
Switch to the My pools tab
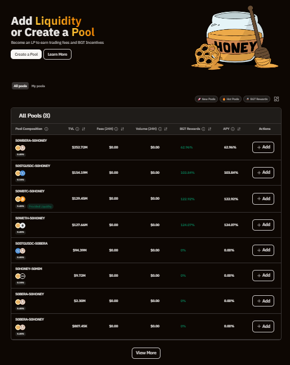pos(38,86)
